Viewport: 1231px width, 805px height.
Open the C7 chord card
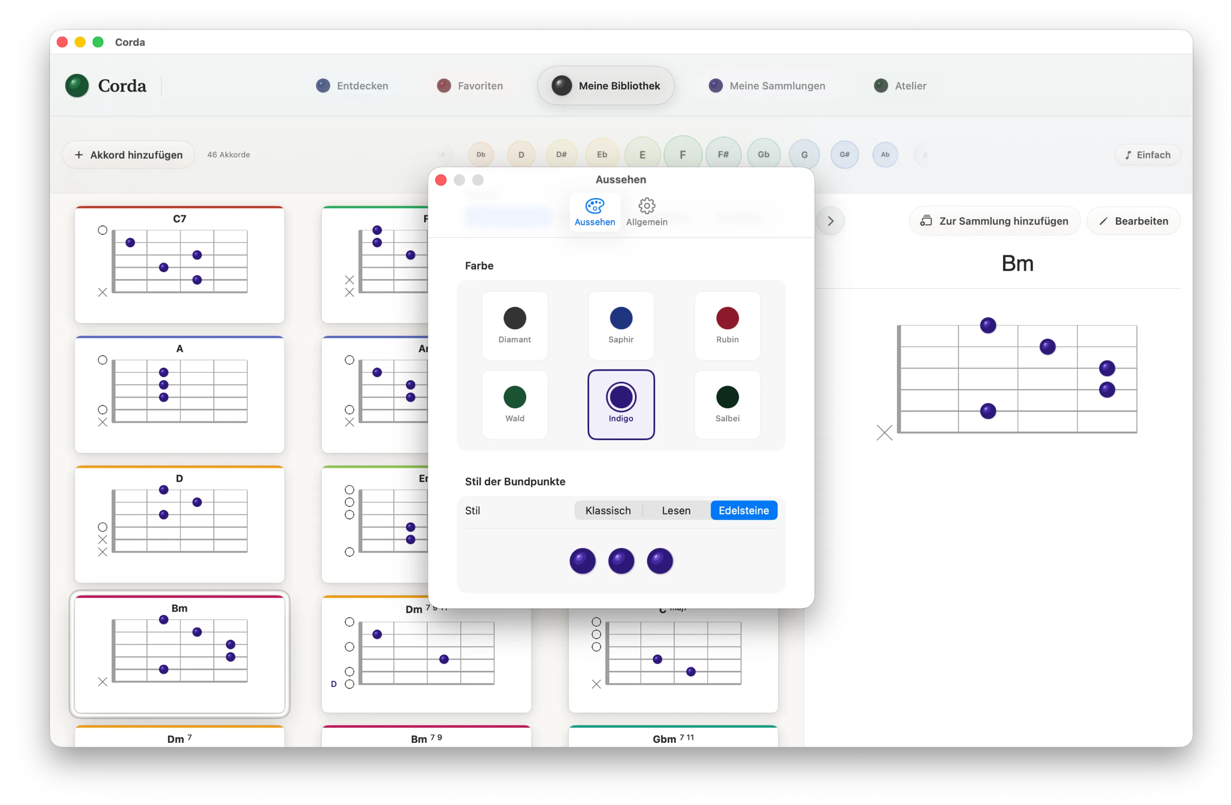[179, 265]
